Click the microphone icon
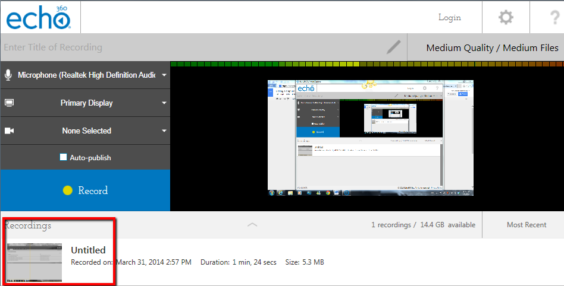 coord(8,75)
